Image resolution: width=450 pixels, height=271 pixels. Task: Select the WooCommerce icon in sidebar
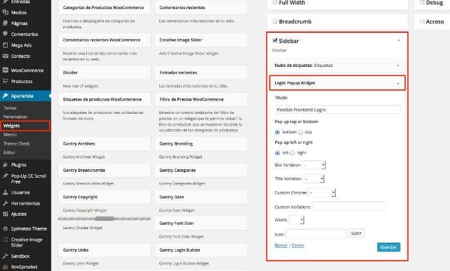pos(5,70)
